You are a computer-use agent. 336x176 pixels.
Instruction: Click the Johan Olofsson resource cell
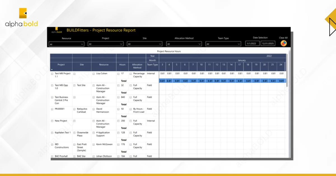[103, 156]
